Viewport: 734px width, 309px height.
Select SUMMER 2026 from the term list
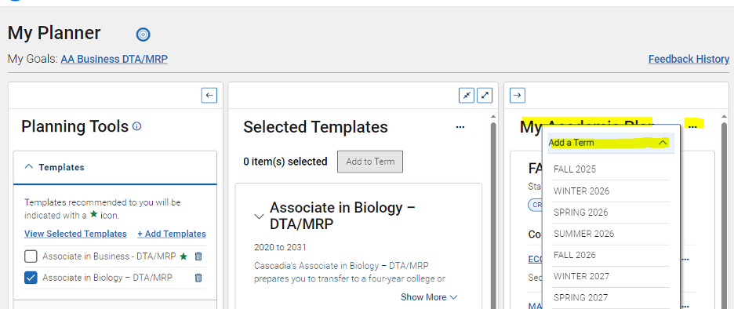pyautogui.click(x=611, y=234)
